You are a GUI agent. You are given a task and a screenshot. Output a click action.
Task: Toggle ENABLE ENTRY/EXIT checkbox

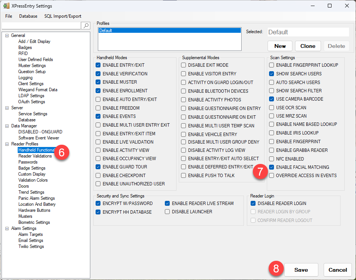[98, 65]
